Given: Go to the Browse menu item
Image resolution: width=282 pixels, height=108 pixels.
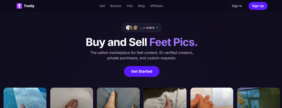Looking at the screenshot, I should (x=116, y=6).
